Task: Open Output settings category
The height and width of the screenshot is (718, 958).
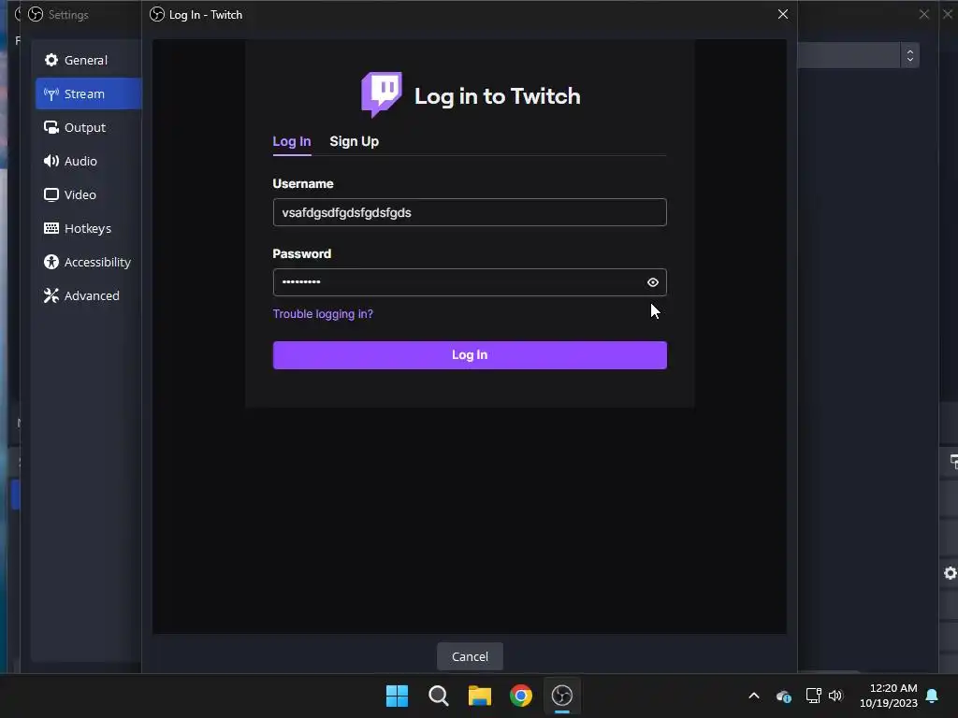Action: click(x=86, y=127)
